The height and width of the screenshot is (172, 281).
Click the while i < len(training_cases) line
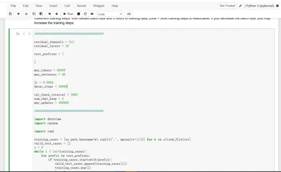(x=60, y=152)
